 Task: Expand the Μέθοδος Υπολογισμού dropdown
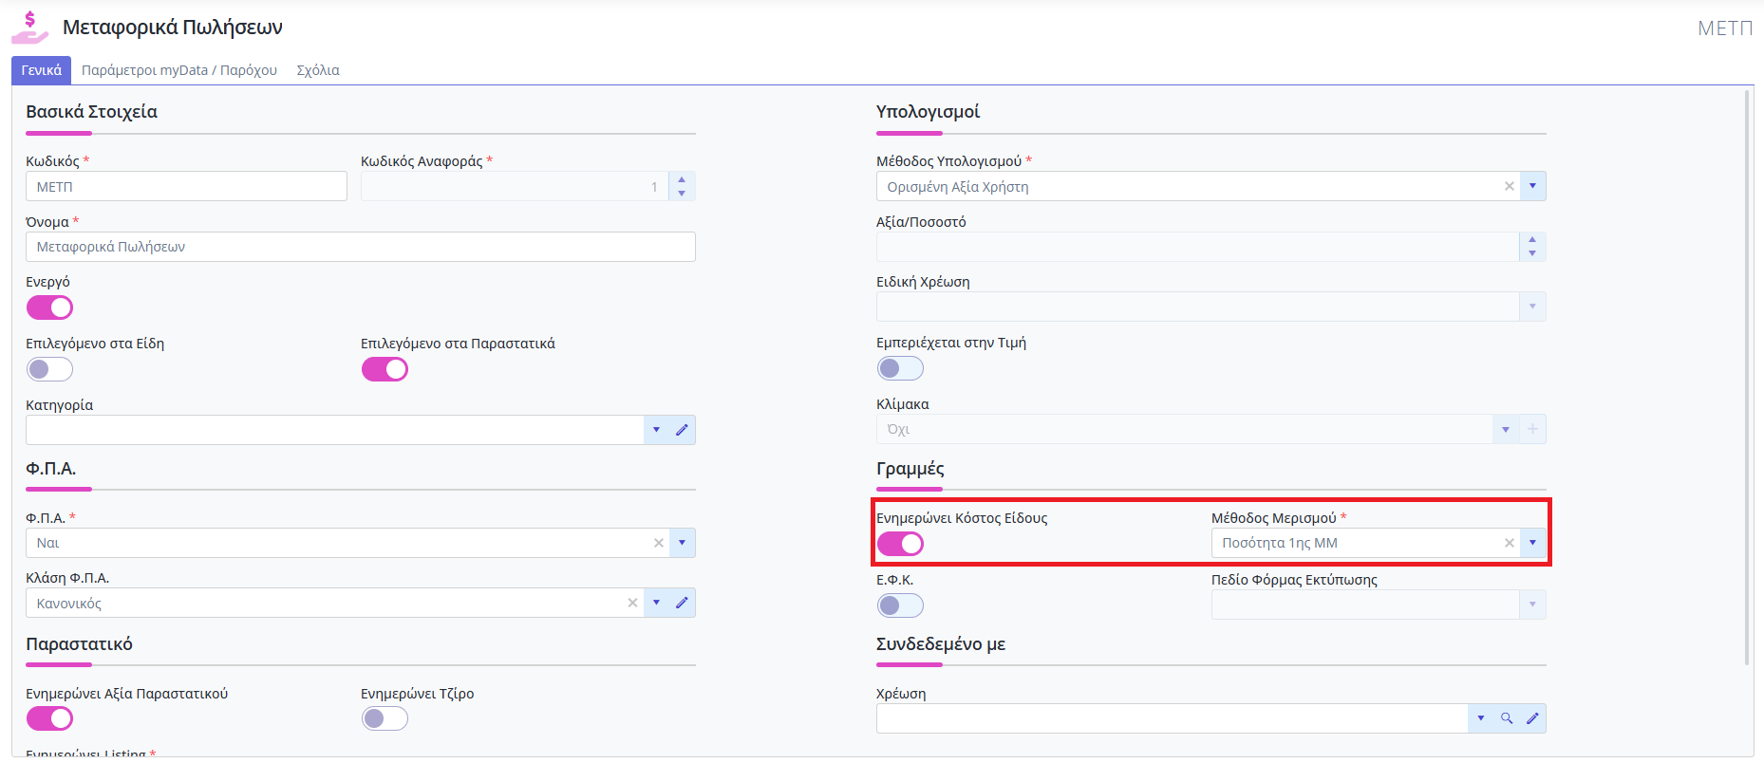click(x=1532, y=186)
